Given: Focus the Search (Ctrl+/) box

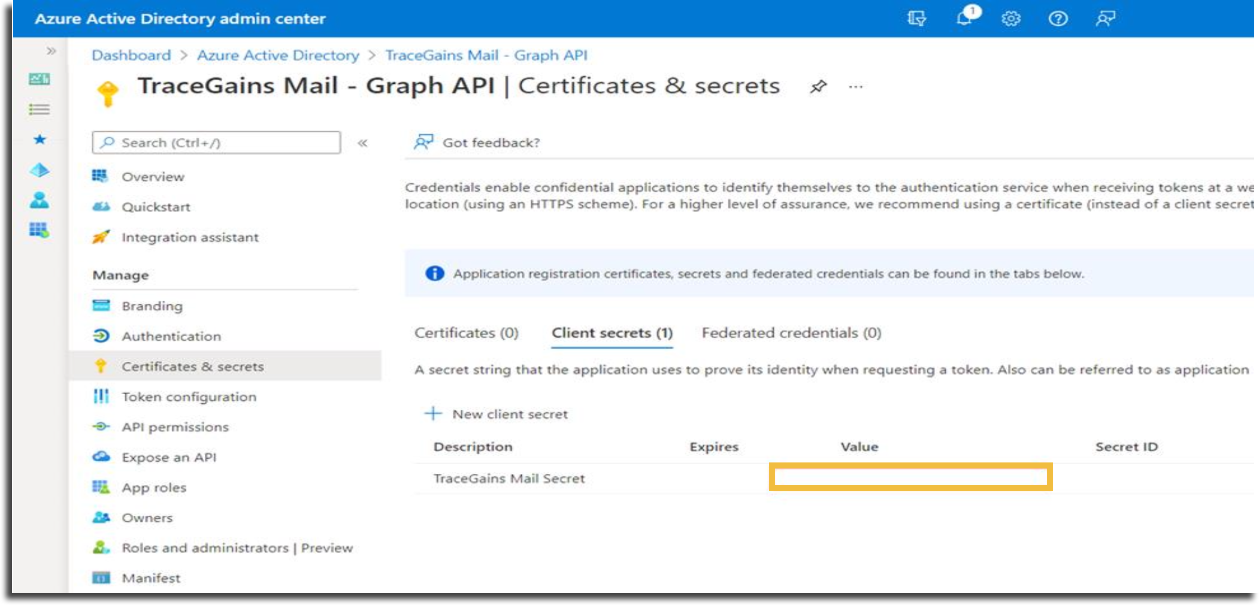Looking at the screenshot, I should coord(217,143).
